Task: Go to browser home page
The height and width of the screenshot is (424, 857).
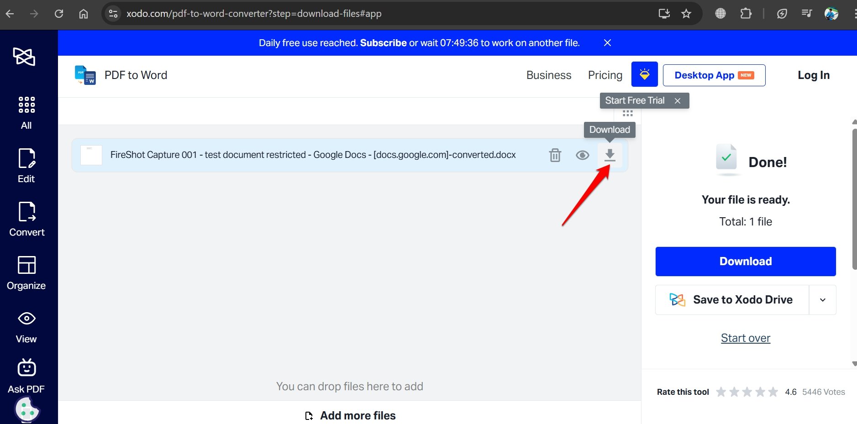Action: click(84, 14)
